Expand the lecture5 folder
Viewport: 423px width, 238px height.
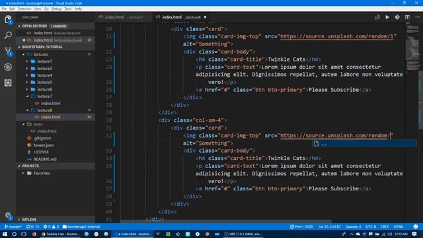click(27, 82)
